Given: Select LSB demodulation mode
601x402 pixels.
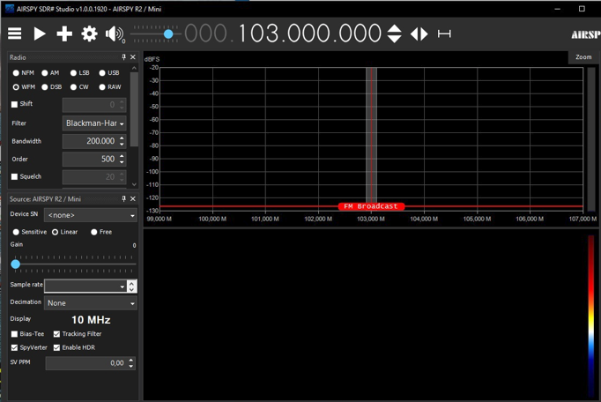Looking at the screenshot, I should (x=79, y=73).
